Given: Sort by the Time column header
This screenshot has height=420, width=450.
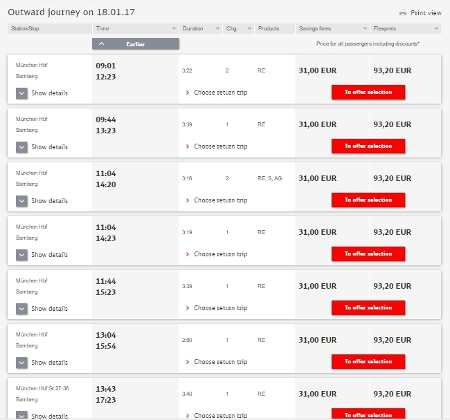Looking at the screenshot, I should tap(136, 28).
